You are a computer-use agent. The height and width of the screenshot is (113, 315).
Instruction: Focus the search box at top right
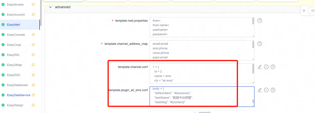point(312,11)
